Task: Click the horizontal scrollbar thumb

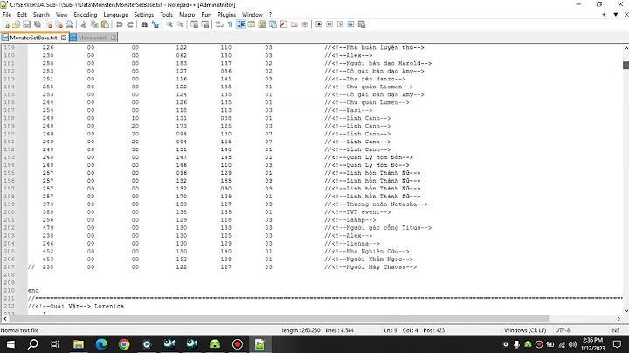Action: 279,319
